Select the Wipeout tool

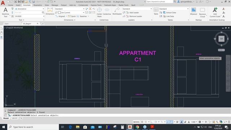(x=193, y=11)
